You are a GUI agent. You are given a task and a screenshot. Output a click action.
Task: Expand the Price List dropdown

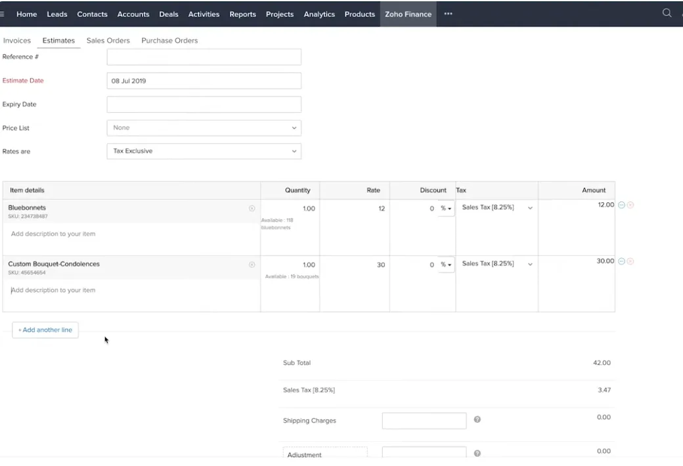click(204, 128)
